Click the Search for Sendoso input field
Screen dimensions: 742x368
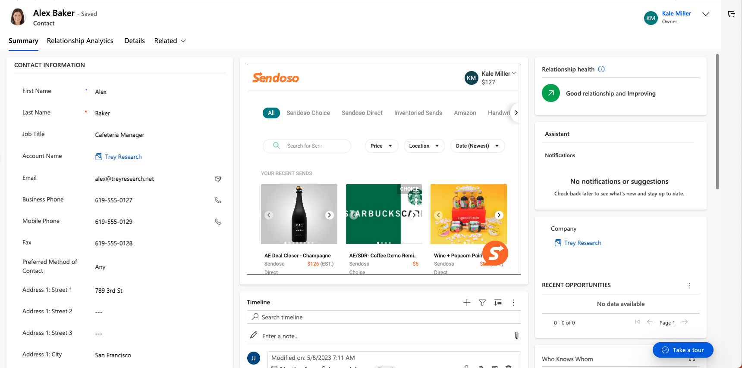pyautogui.click(x=307, y=146)
